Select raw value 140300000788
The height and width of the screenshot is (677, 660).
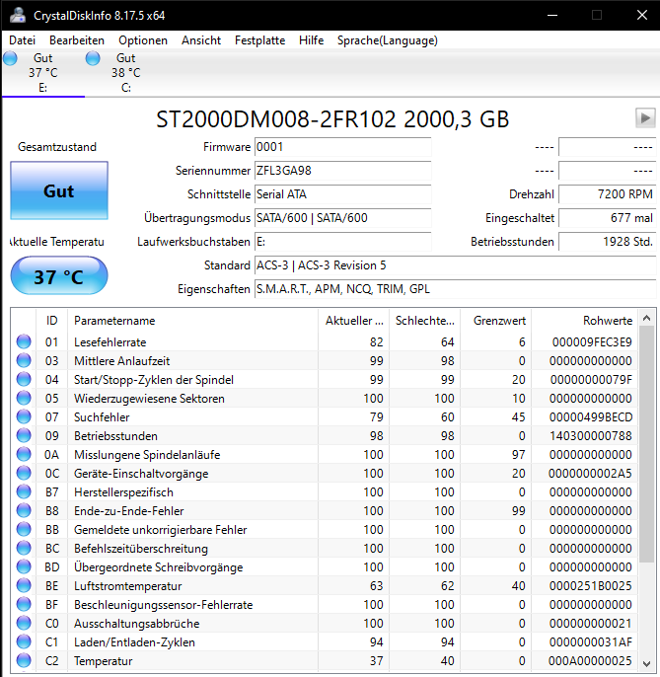click(x=591, y=436)
